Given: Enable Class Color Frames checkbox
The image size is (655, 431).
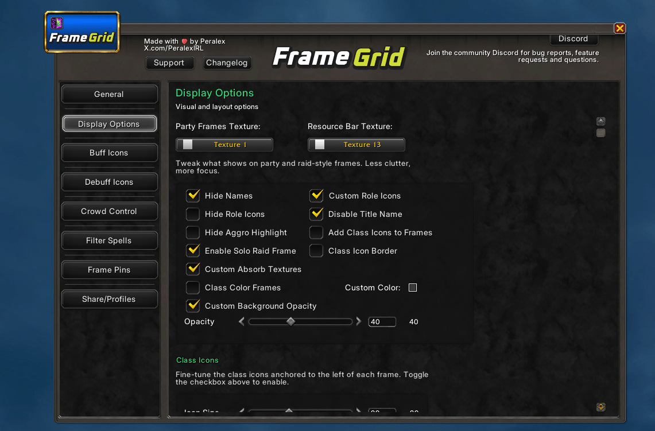Looking at the screenshot, I should pos(193,288).
